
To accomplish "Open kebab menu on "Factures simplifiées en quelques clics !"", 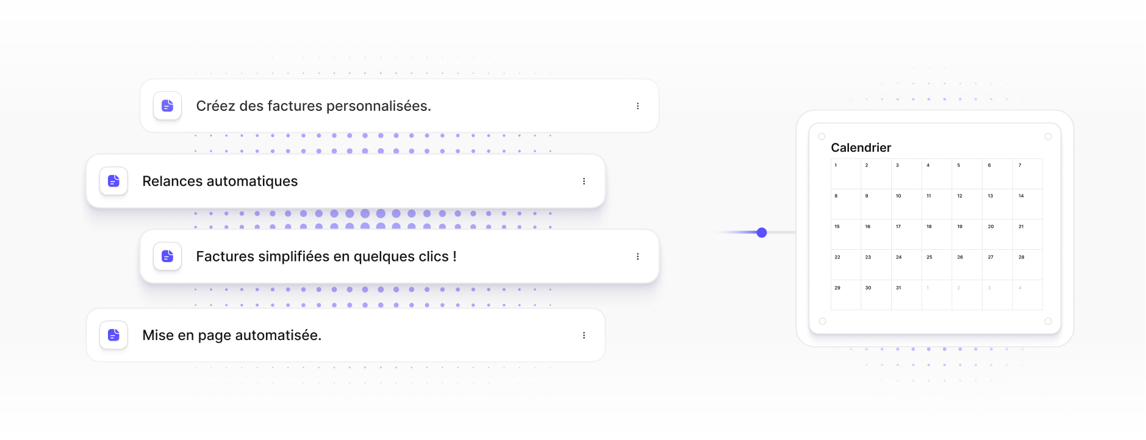I will click(637, 257).
